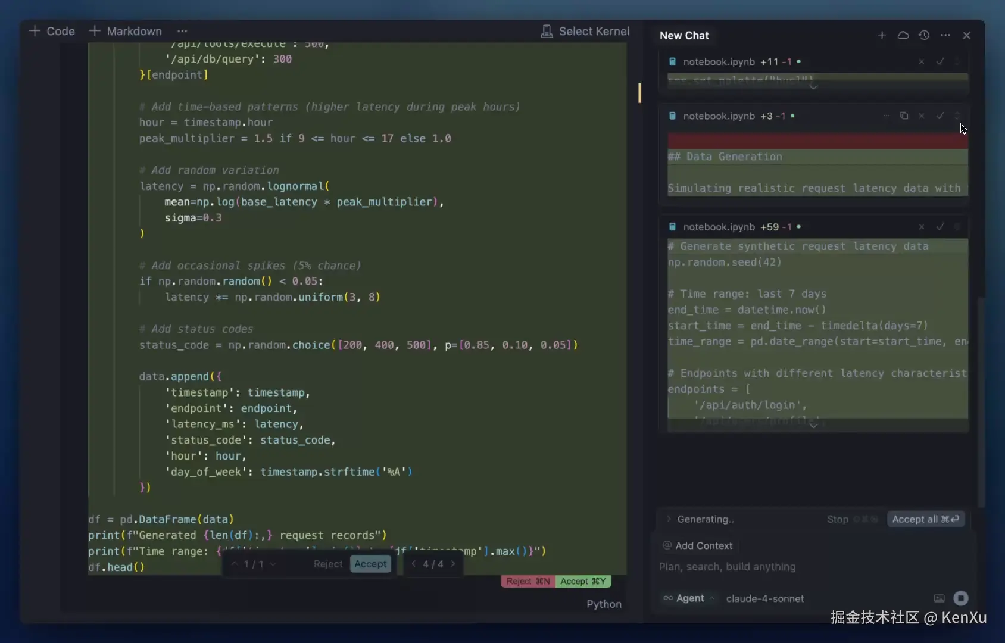This screenshot has height=643, width=1005.
Task: Expand the notebook.ipynb +59 -1 diff preview
Action: (813, 426)
